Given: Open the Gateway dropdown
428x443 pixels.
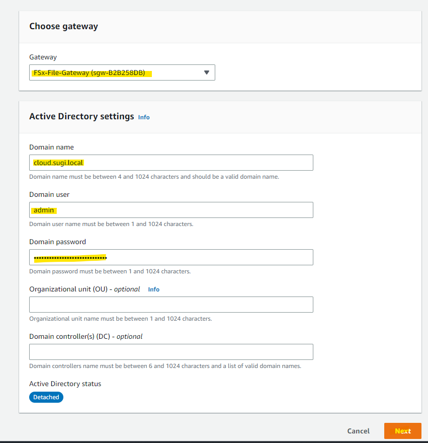Looking at the screenshot, I should (122, 72).
